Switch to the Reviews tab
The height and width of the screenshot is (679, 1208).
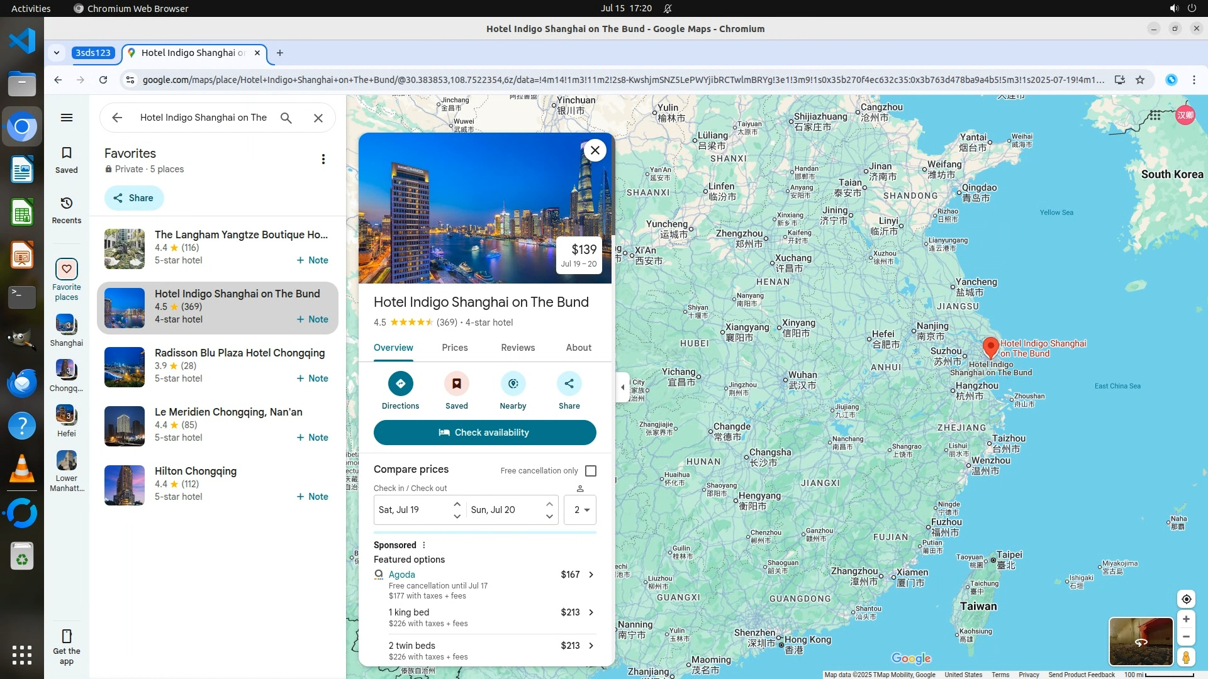tap(517, 348)
